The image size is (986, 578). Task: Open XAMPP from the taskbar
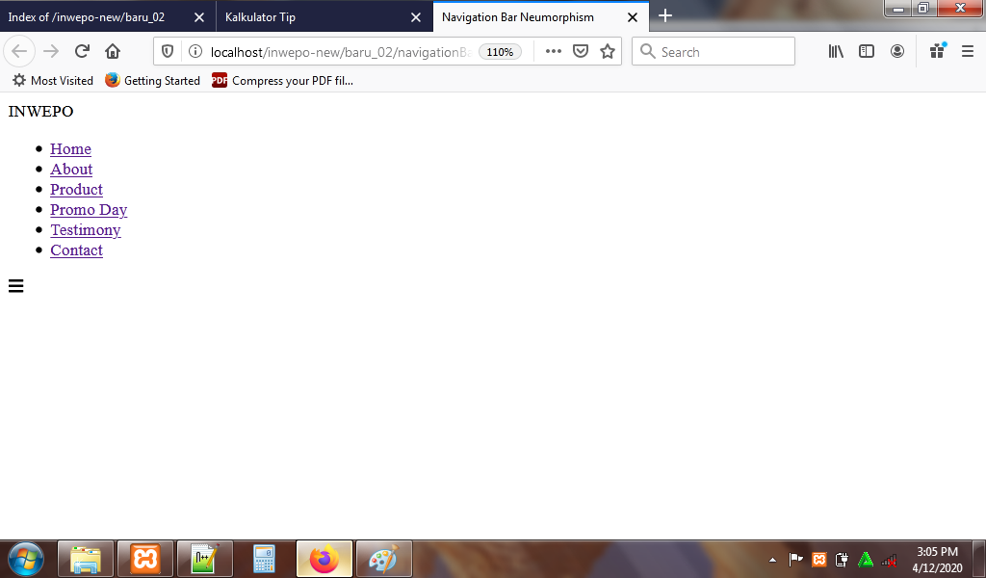[145, 559]
